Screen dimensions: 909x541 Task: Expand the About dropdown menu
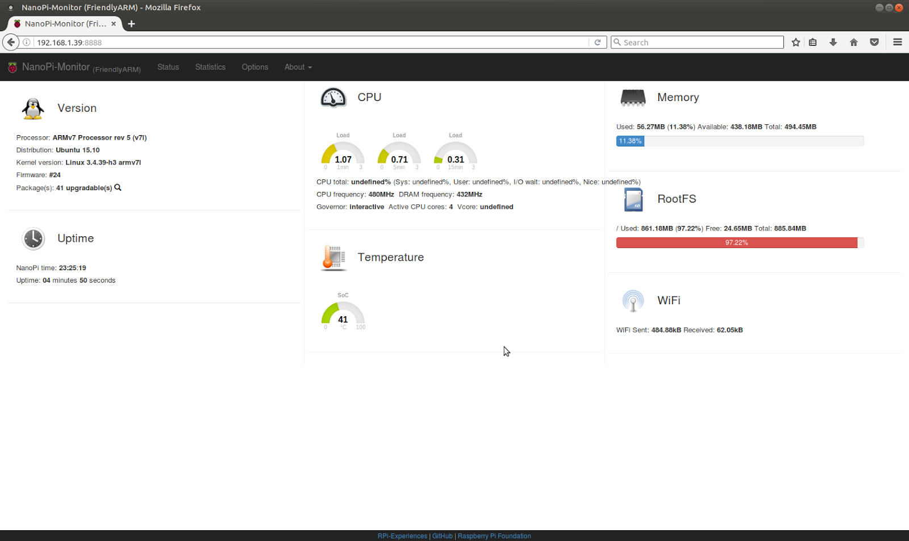[298, 67]
